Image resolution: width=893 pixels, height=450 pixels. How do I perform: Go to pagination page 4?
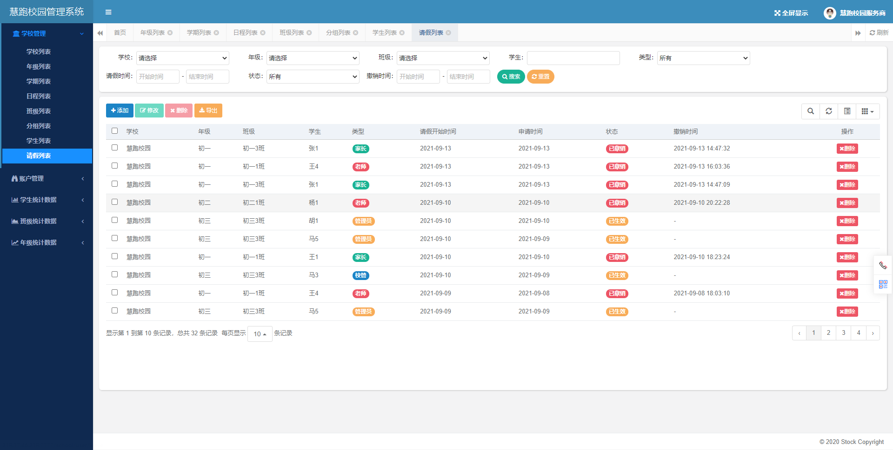859,333
